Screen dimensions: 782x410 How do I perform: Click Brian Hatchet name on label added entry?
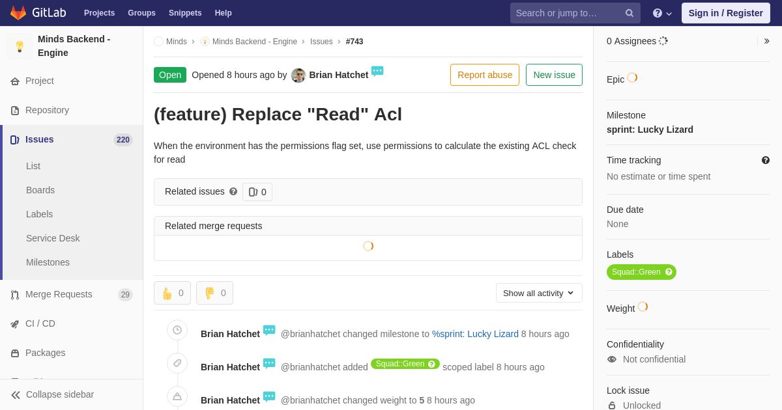point(230,367)
